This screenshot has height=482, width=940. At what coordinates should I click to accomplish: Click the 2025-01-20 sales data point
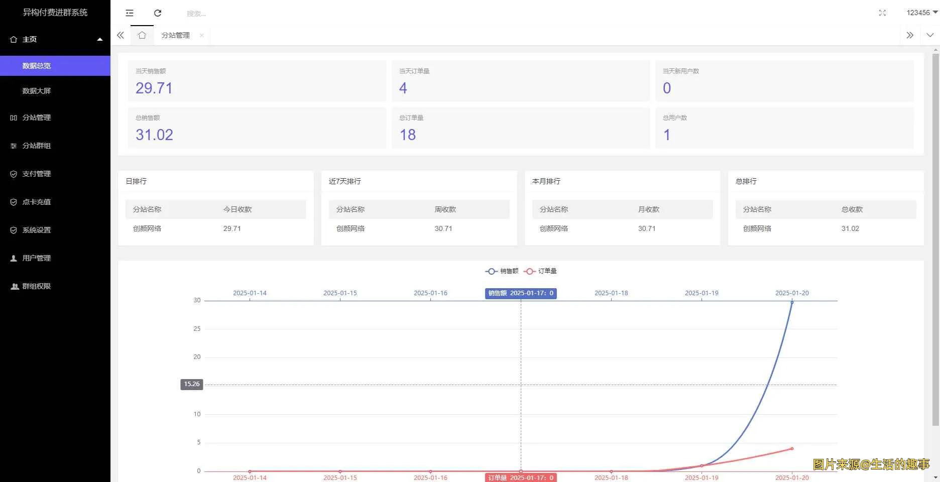pyautogui.click(x=792, y=302)
